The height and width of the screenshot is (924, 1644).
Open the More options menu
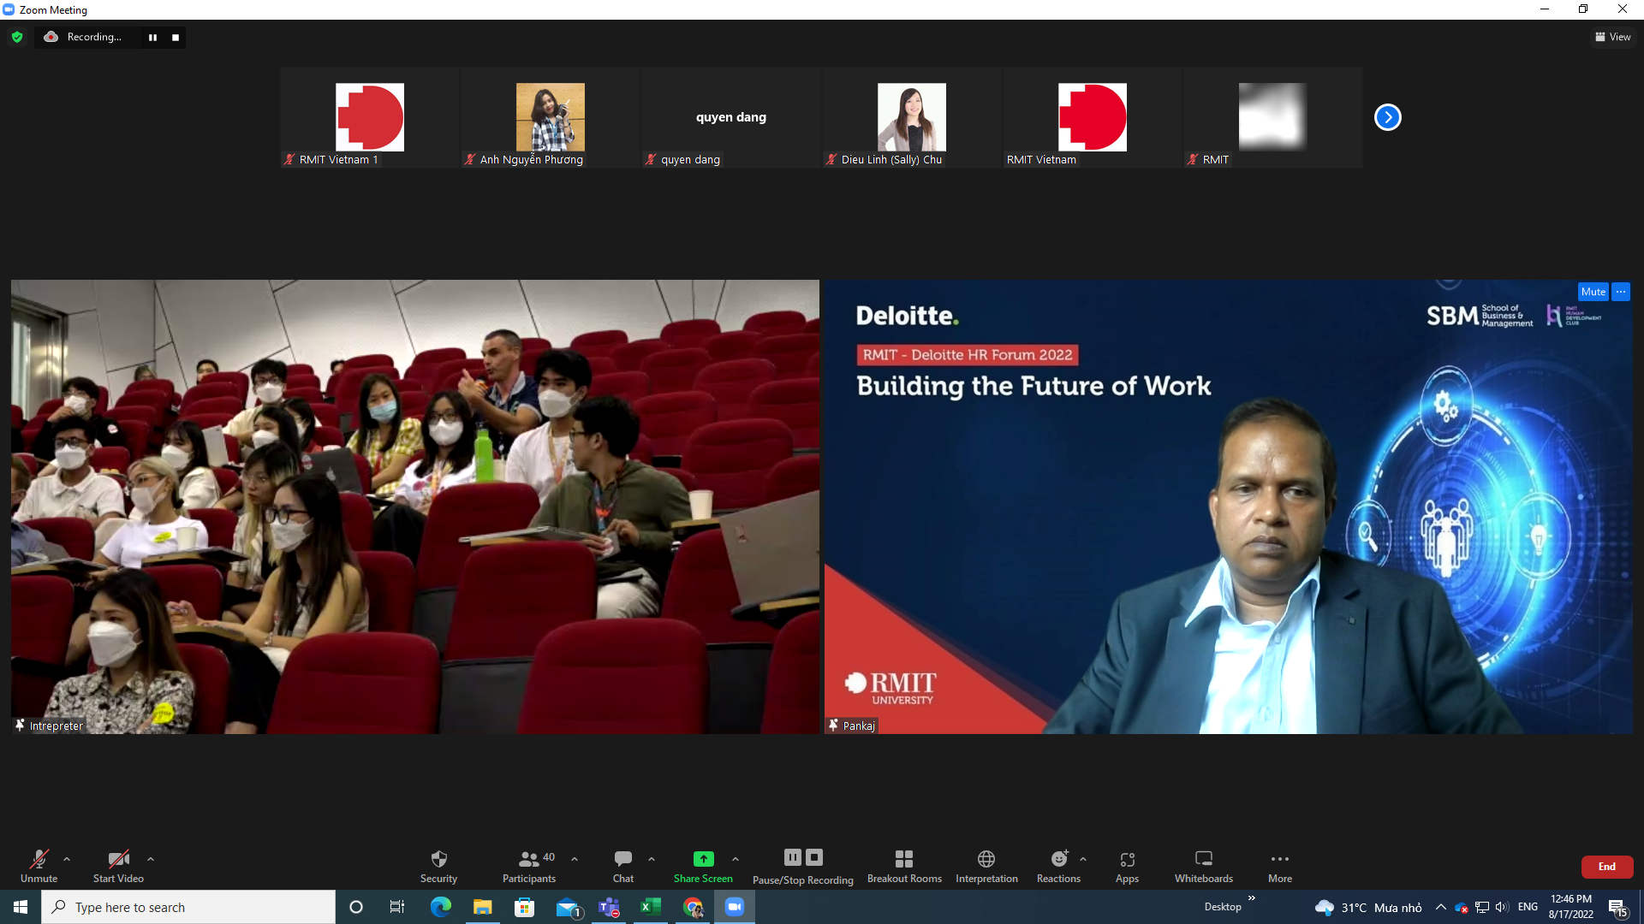click(x=1280, y=866)
